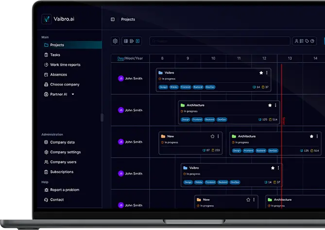The image size is (325, 230).
Task: Select the highlighted timeline view icon
Action: [x=138, y=41]
